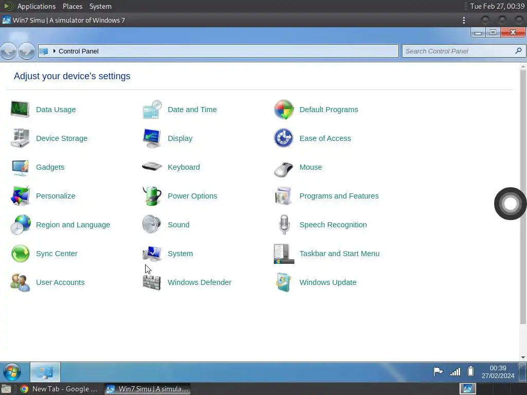
Task: Switch to New Tab Google Chrome task
Action: point(59,389)
